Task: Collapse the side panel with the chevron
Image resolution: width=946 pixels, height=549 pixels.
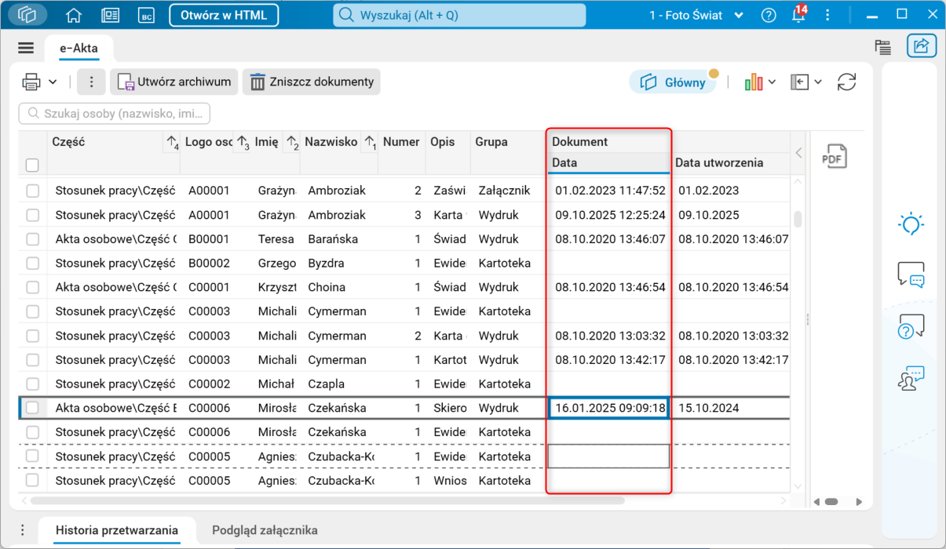Action: coord(799,153)
